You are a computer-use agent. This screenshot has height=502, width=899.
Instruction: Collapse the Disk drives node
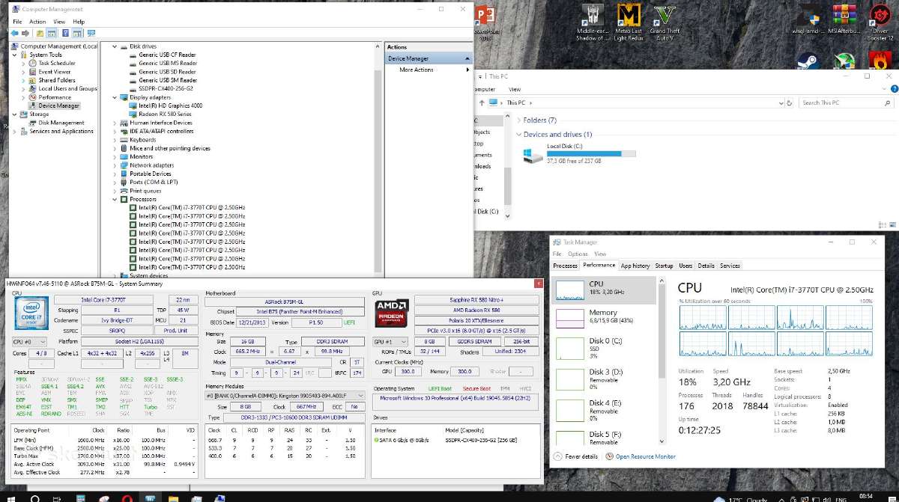click(115, 46)
